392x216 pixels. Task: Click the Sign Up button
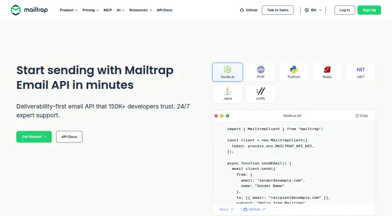(x=369, y=10)
